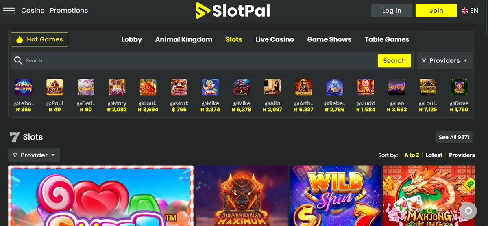Select @Mike's Crash game icon

pyautogui.click(x=210, y=87)
